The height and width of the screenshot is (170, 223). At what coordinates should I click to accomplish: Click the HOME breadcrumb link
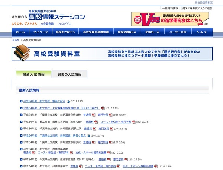(x=16, y=40)
